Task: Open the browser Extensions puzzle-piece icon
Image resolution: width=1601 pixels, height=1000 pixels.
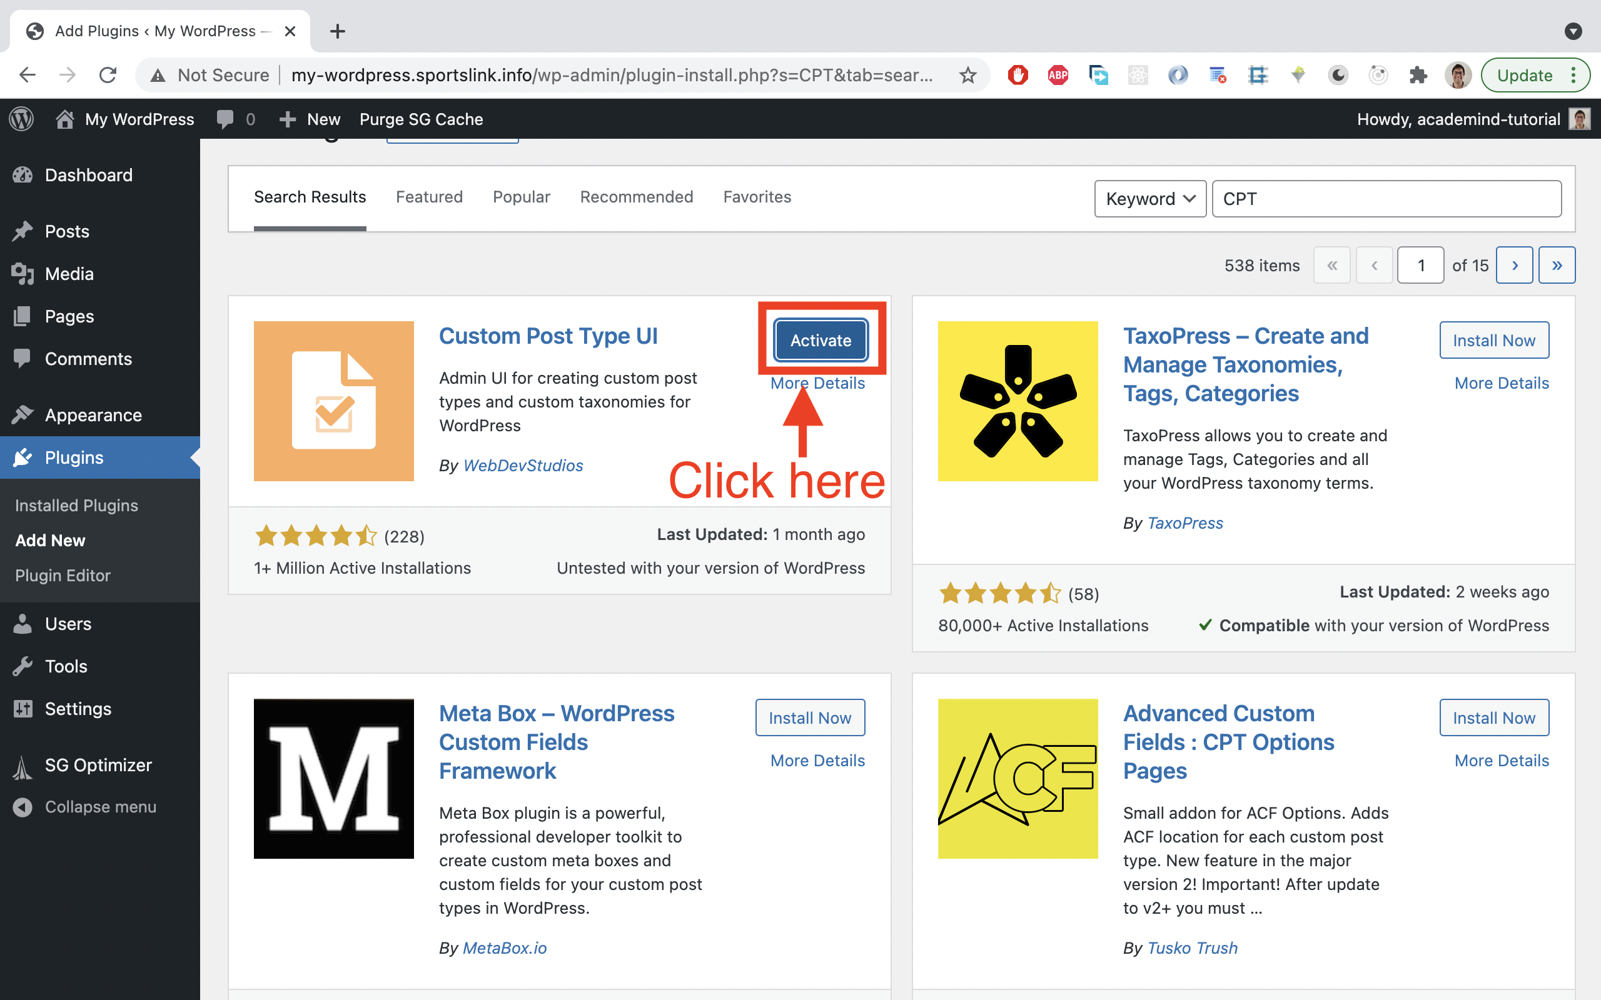Action: (1418, 75)
